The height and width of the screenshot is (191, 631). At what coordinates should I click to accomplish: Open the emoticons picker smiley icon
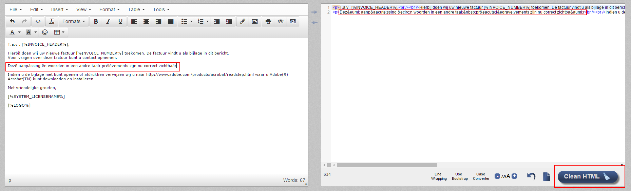pos(45,32)
